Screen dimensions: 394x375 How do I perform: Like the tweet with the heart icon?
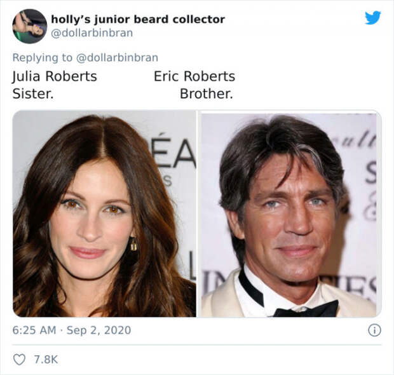click(x=19, y=359)
